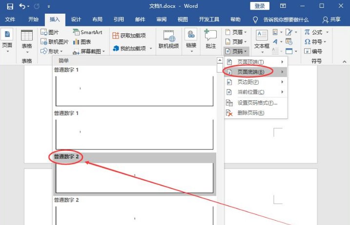Open the 文件 tab
Viewport: 350px width, 225px height.
tap(10, 19)
